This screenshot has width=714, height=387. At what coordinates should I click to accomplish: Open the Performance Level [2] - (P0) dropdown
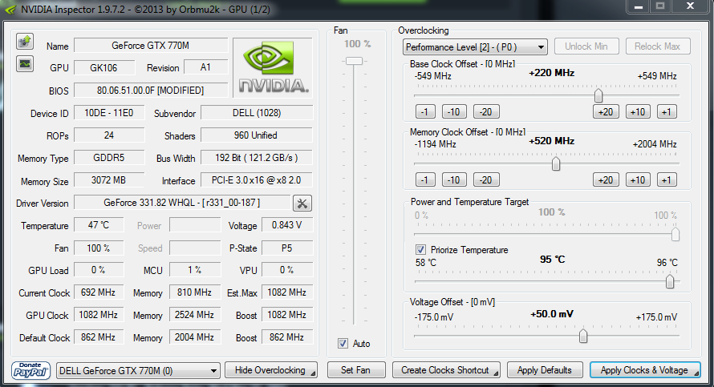pyautogui.click(x=475, y=46)
